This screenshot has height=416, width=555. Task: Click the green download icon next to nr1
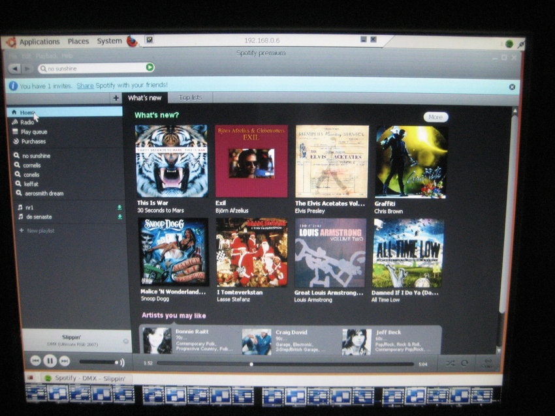(x=119, y=207)
